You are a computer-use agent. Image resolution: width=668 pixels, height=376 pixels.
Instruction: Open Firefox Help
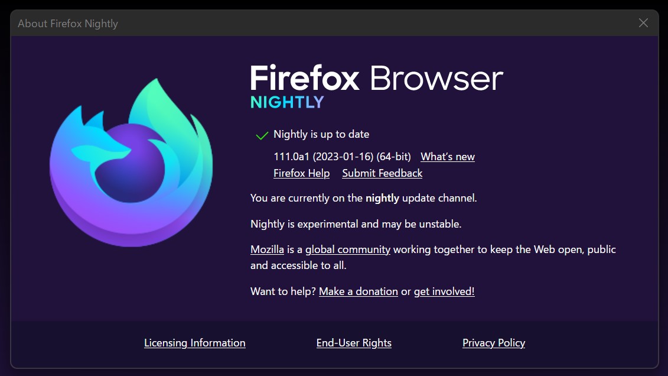(x=301, y=173)
